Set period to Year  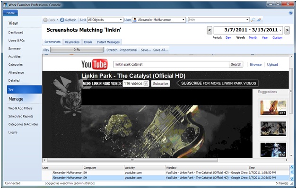click(x=265, y=38)
